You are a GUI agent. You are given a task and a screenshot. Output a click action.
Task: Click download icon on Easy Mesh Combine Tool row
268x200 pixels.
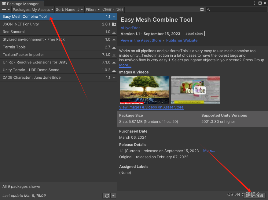[x=114, y=16]
